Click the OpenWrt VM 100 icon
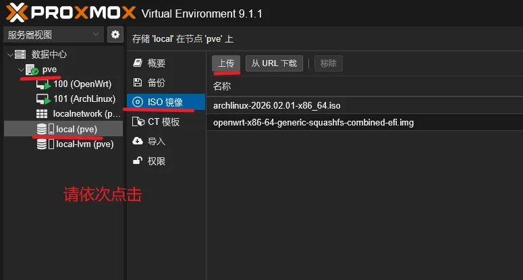 pyautogui.click(x=44, y=84)
